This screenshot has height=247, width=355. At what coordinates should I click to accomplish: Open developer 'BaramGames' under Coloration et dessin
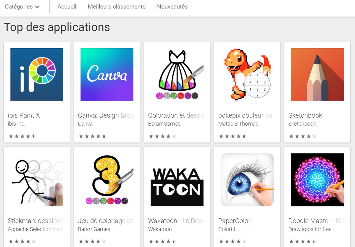coord(164,124)
